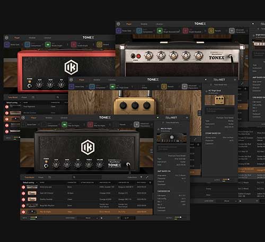The width and height of the screenshot is (265, 242).
Task: Click the tone model preview thumbnail in the black amp window
Action: (172, 138)
